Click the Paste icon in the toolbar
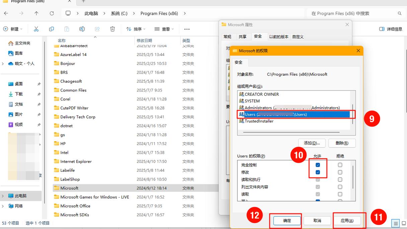The height and width of the screenshot is (229, 407). tap(67, 29)
